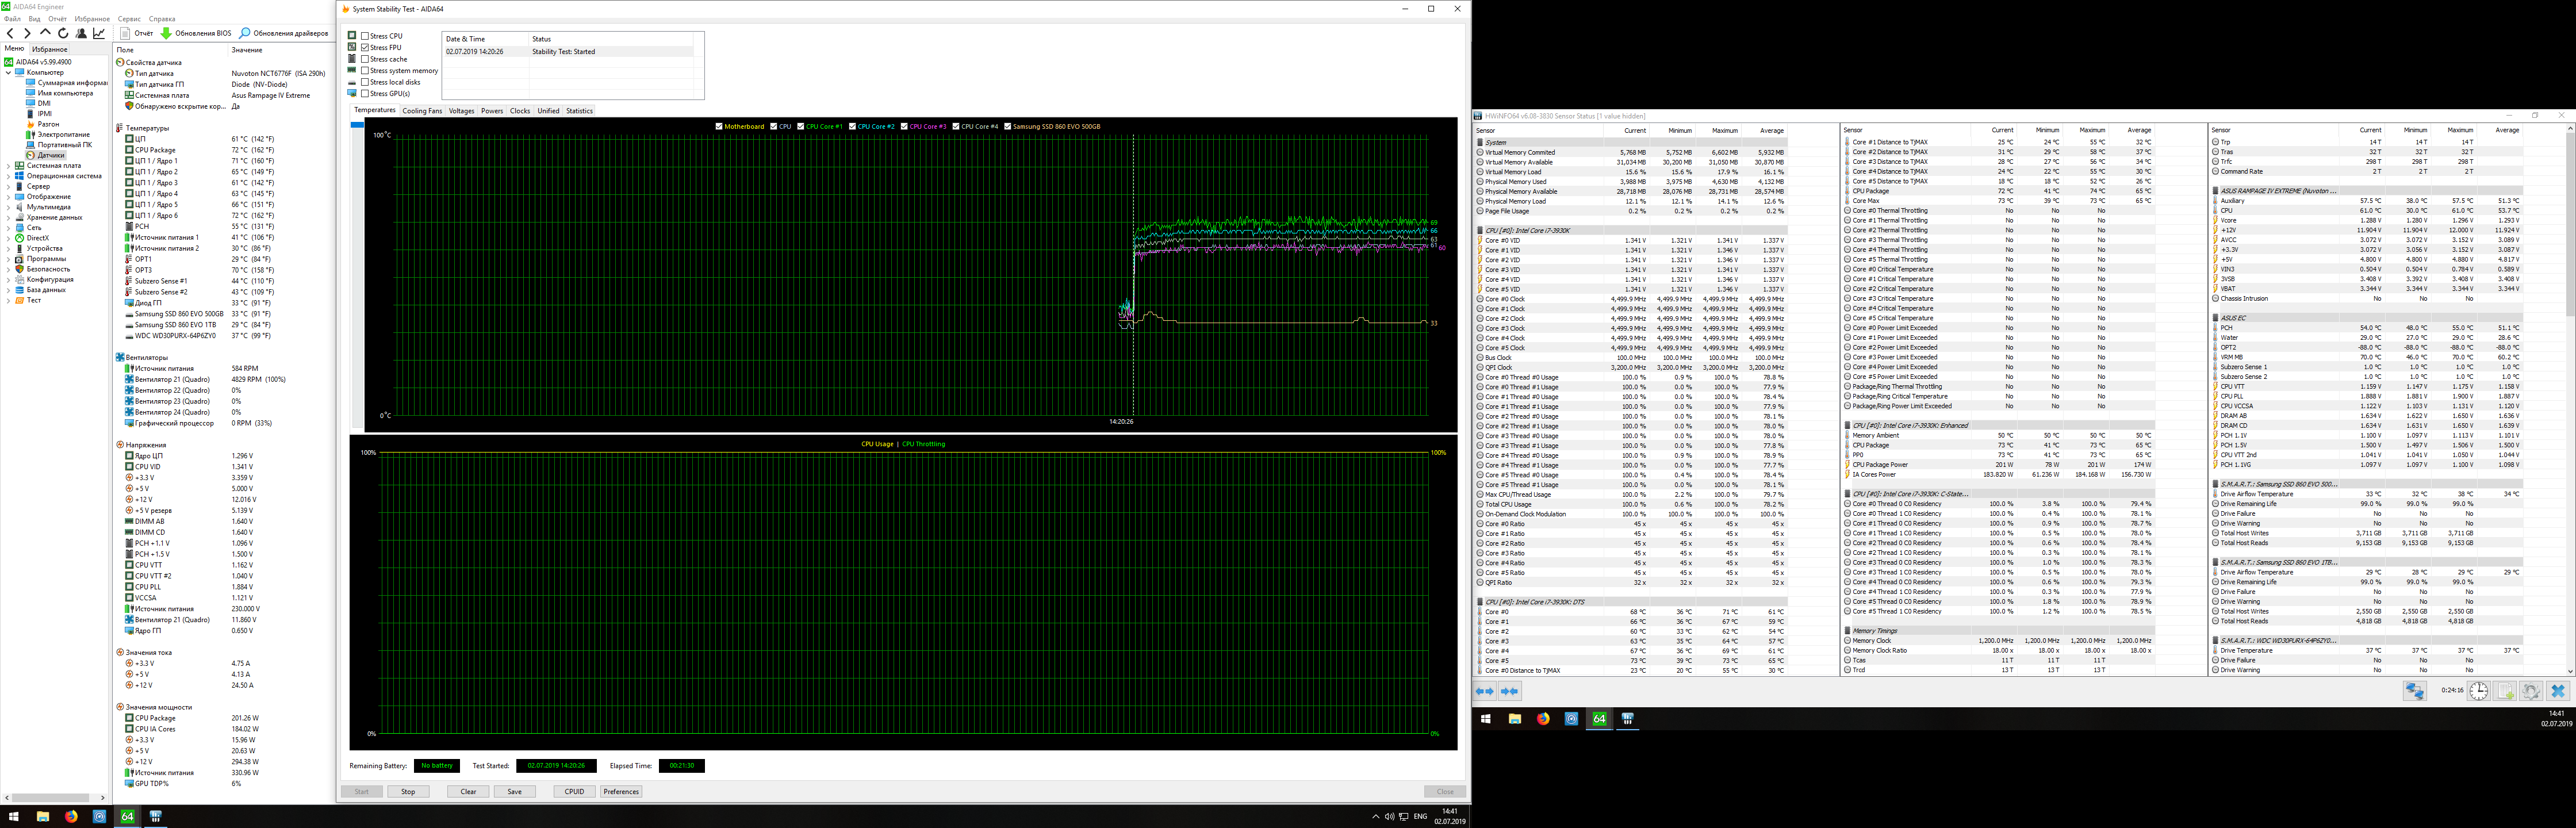Expand the Системная плата tree node

[x=9, y=166]
